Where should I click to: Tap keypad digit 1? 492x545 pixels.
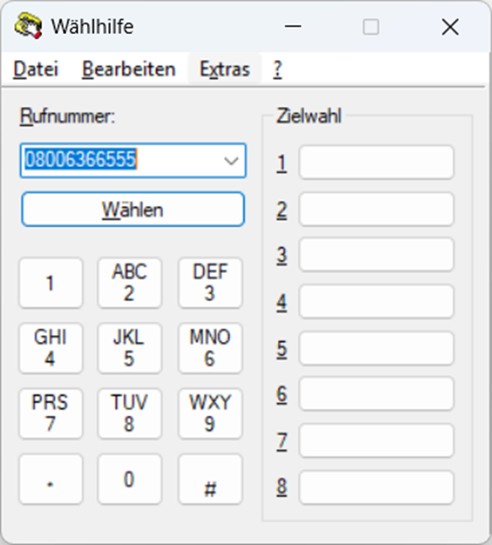coord(51,283)
